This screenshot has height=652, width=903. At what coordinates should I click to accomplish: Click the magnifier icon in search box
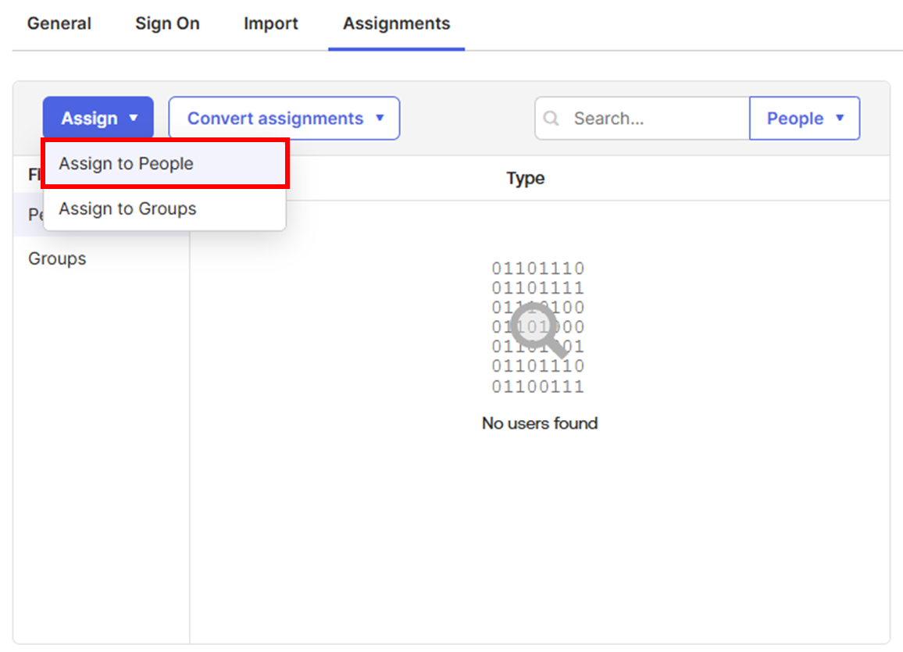point(551,119)
